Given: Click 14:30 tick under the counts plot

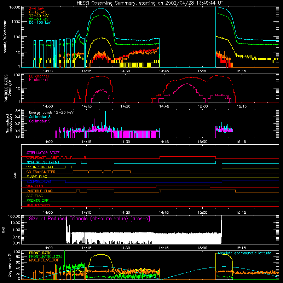Looking at the screenshot, I should tap(125, 71).
